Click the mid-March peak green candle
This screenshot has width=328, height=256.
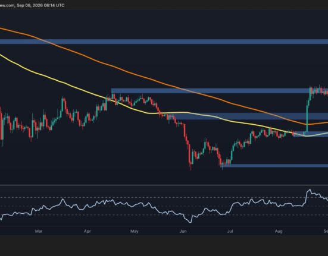pyautogui.click(x=63, y=105)
